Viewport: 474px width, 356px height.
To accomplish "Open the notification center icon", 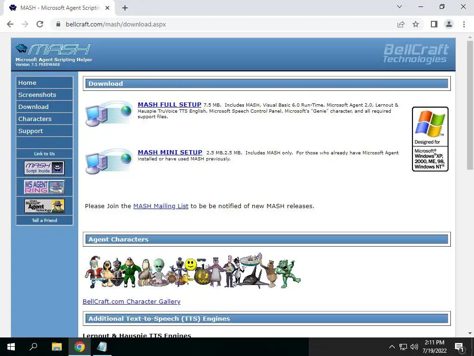I will point(460,347).
